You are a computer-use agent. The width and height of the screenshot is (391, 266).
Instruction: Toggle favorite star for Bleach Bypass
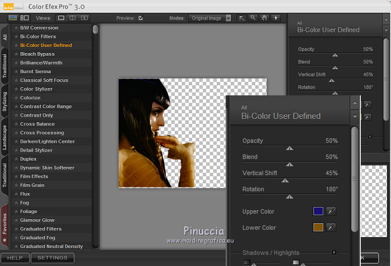click(x=16, y=54)
